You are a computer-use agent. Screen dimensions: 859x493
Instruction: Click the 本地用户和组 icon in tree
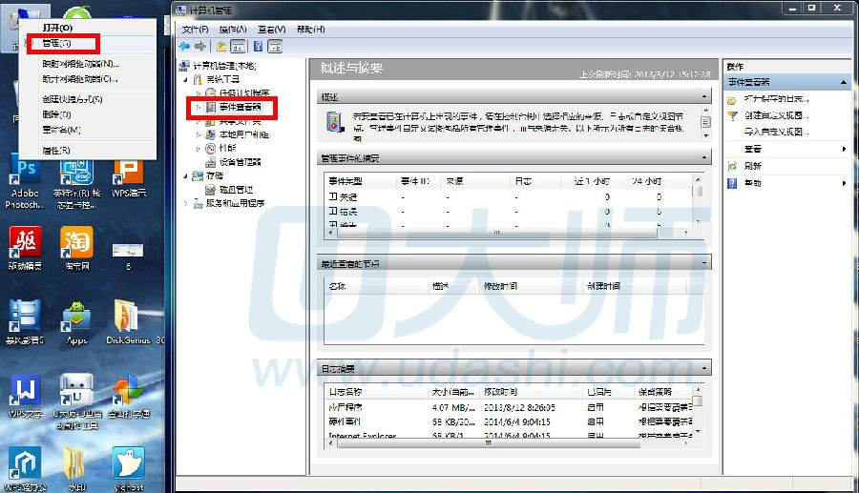(210, 134)
